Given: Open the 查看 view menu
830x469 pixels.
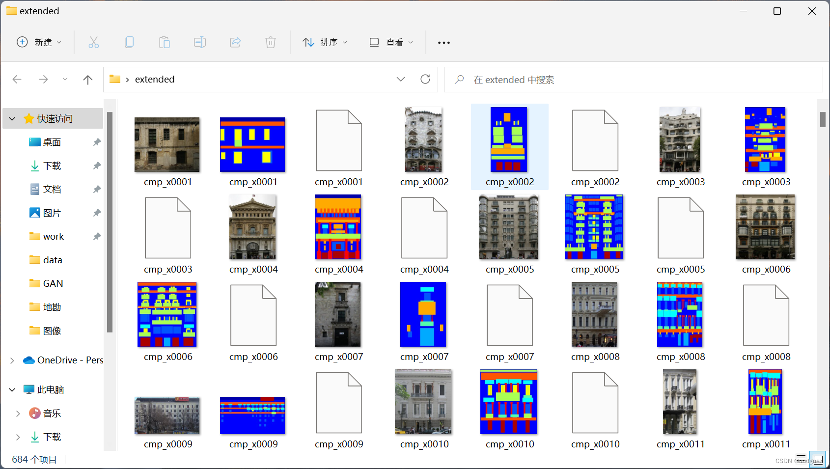Looking at the screenshot, I should 390,42.
